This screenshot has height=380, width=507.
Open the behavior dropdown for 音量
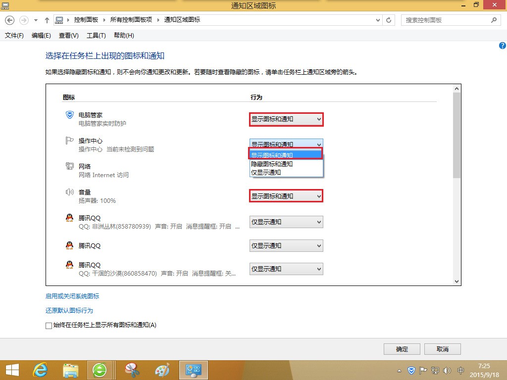[286, 196]
